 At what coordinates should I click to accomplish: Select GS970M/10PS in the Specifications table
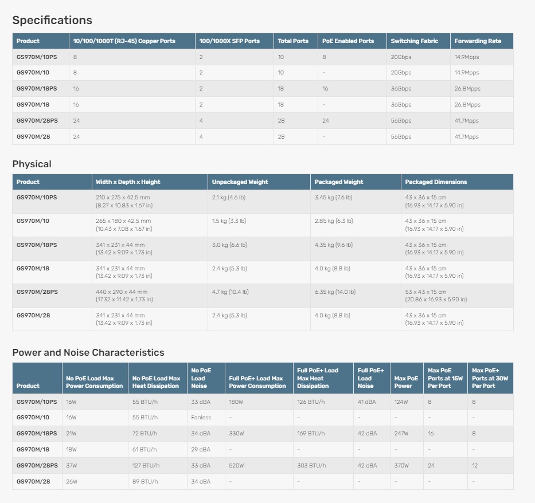[x=37, y=57]
